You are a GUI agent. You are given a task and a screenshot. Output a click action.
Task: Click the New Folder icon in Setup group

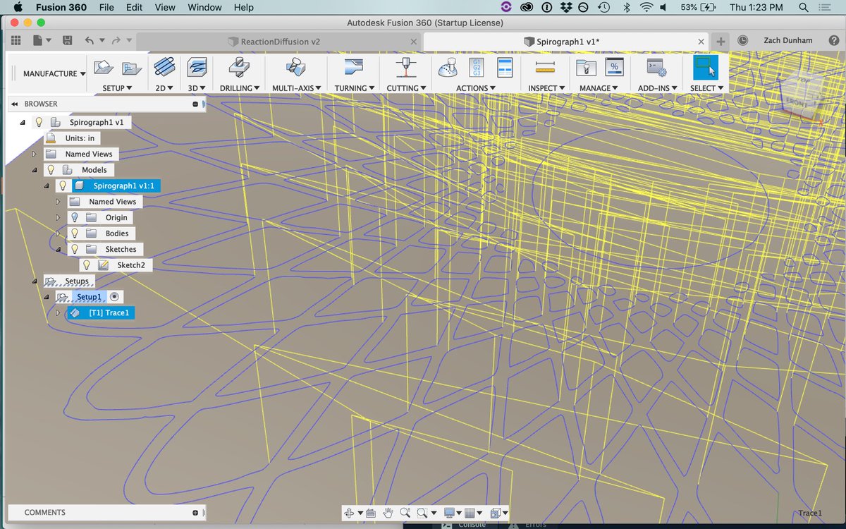[131, 68]
